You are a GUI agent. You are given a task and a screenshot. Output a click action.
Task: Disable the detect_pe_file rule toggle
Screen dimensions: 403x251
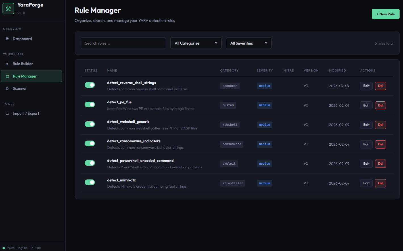pos(90,104)
